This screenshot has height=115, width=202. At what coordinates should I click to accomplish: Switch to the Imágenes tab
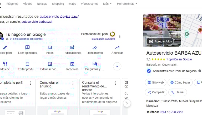coord(12,4)
